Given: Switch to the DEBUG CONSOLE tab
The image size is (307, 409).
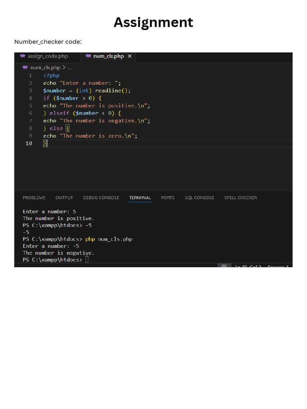Looking at the screenshot, I should 101,198.
